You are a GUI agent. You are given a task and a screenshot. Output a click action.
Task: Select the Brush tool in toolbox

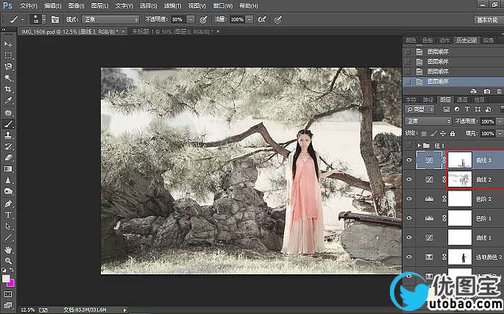8,124
